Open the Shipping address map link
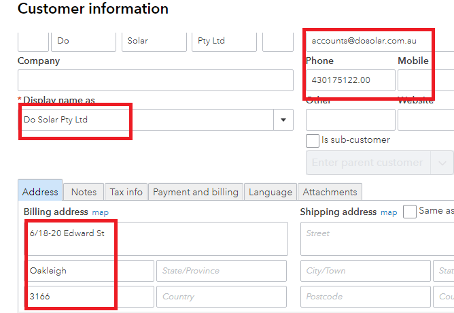 (x=389, y=212)
